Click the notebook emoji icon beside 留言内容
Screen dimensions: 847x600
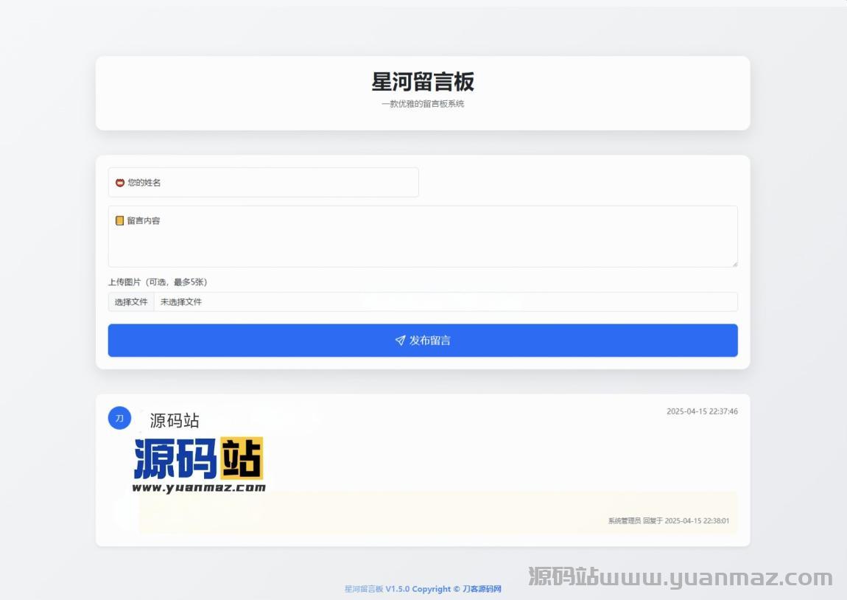pyautogui.click(x=120, y=220)
